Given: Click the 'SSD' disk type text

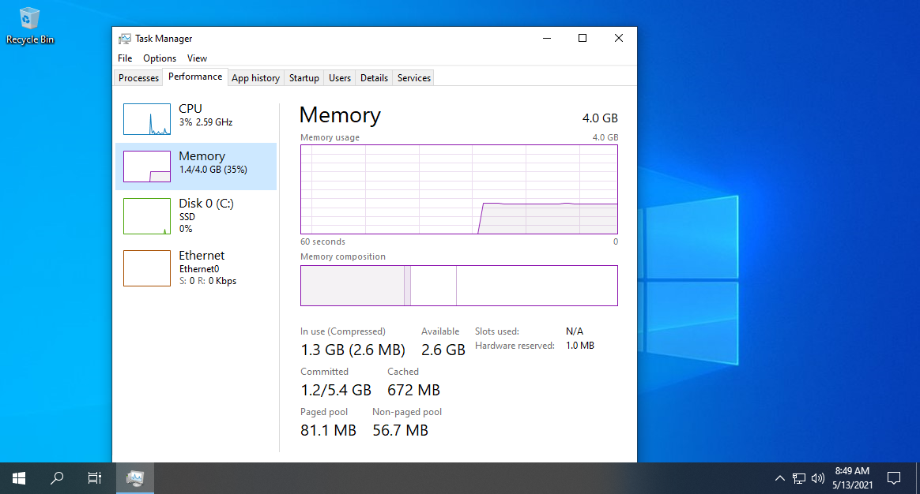Looking at the screenshot, I should 187,217.
